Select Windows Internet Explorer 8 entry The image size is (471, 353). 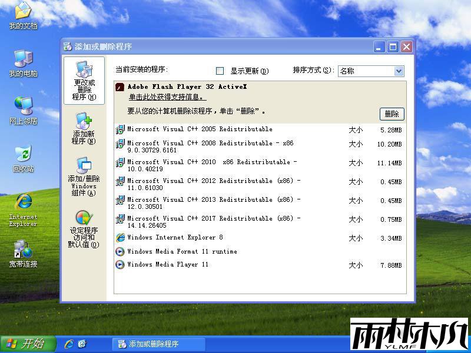(175, 238)
